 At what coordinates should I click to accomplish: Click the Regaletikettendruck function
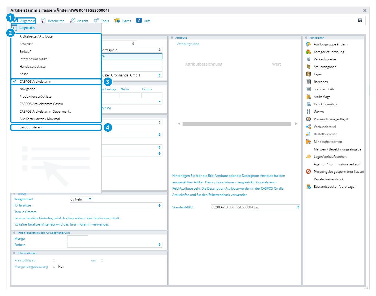tap(329, 179)
